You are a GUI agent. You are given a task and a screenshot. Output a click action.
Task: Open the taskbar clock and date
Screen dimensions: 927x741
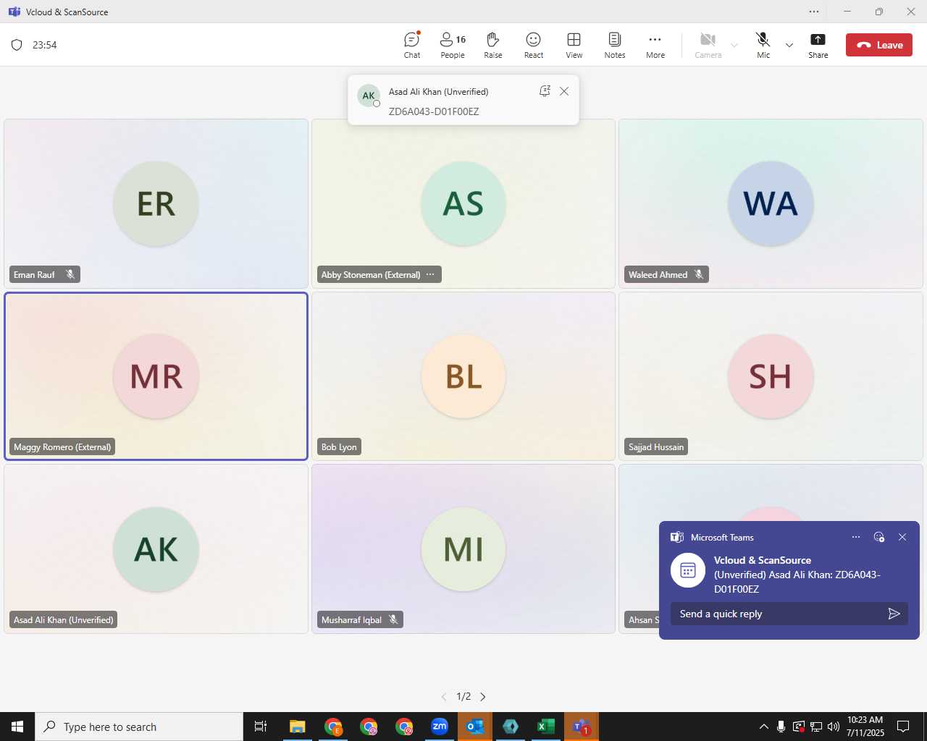865,727
